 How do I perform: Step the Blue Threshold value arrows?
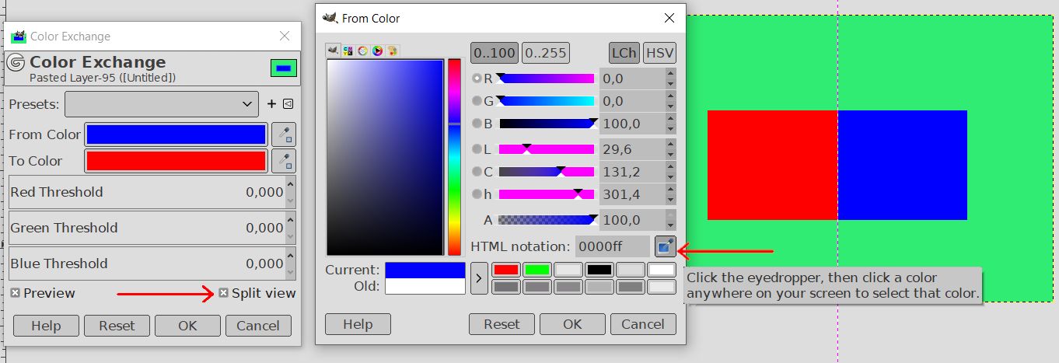click(291, 264)
